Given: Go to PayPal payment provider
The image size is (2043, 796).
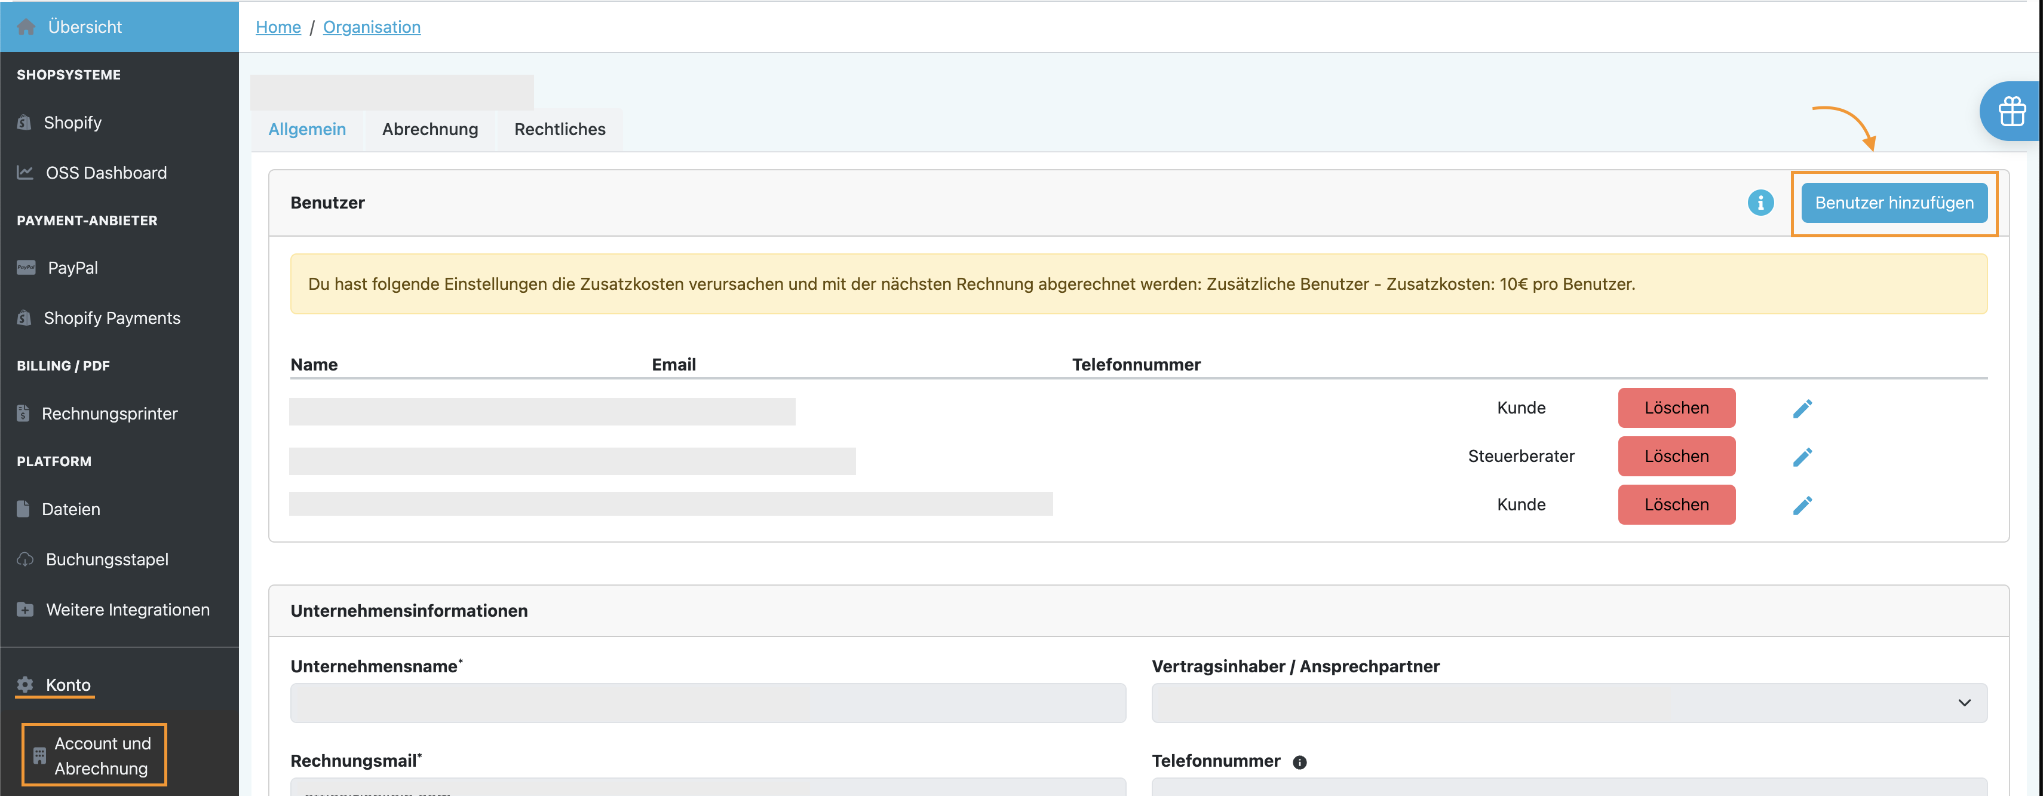Looking at the screenshot, I should pyautogui.click(x=72, y=268).
